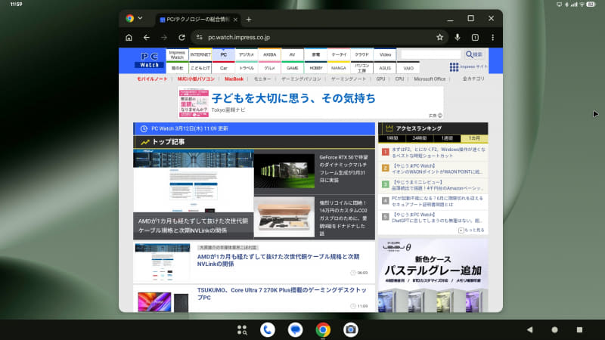The height and width of the screenshot is (340, 605).
Task: Open ranking item 4 about セキュアブート
Action: (437, 201)
